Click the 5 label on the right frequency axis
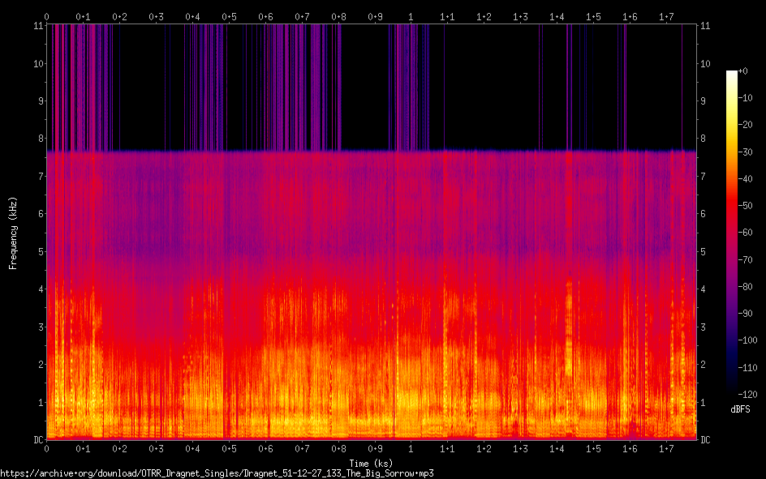 703,252
